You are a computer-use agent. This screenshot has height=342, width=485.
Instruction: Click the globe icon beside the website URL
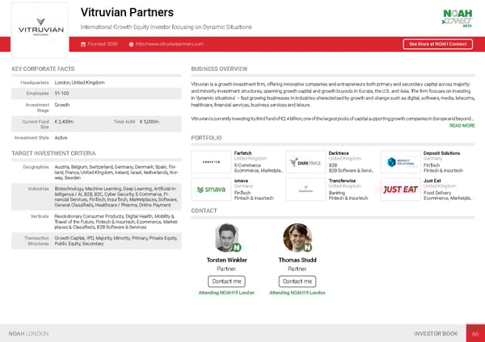(x=131, y=44)
